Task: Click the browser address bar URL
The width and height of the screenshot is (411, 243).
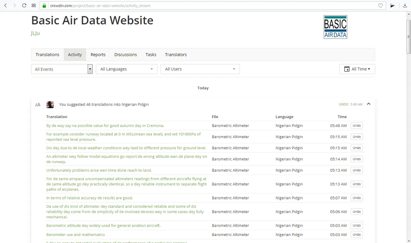Action: click(x=100, y=6)
